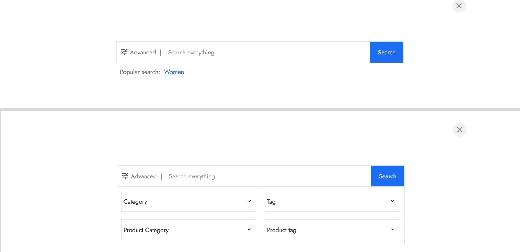
Task: Click the chevron arrow on Product tag
Action: 392,230
